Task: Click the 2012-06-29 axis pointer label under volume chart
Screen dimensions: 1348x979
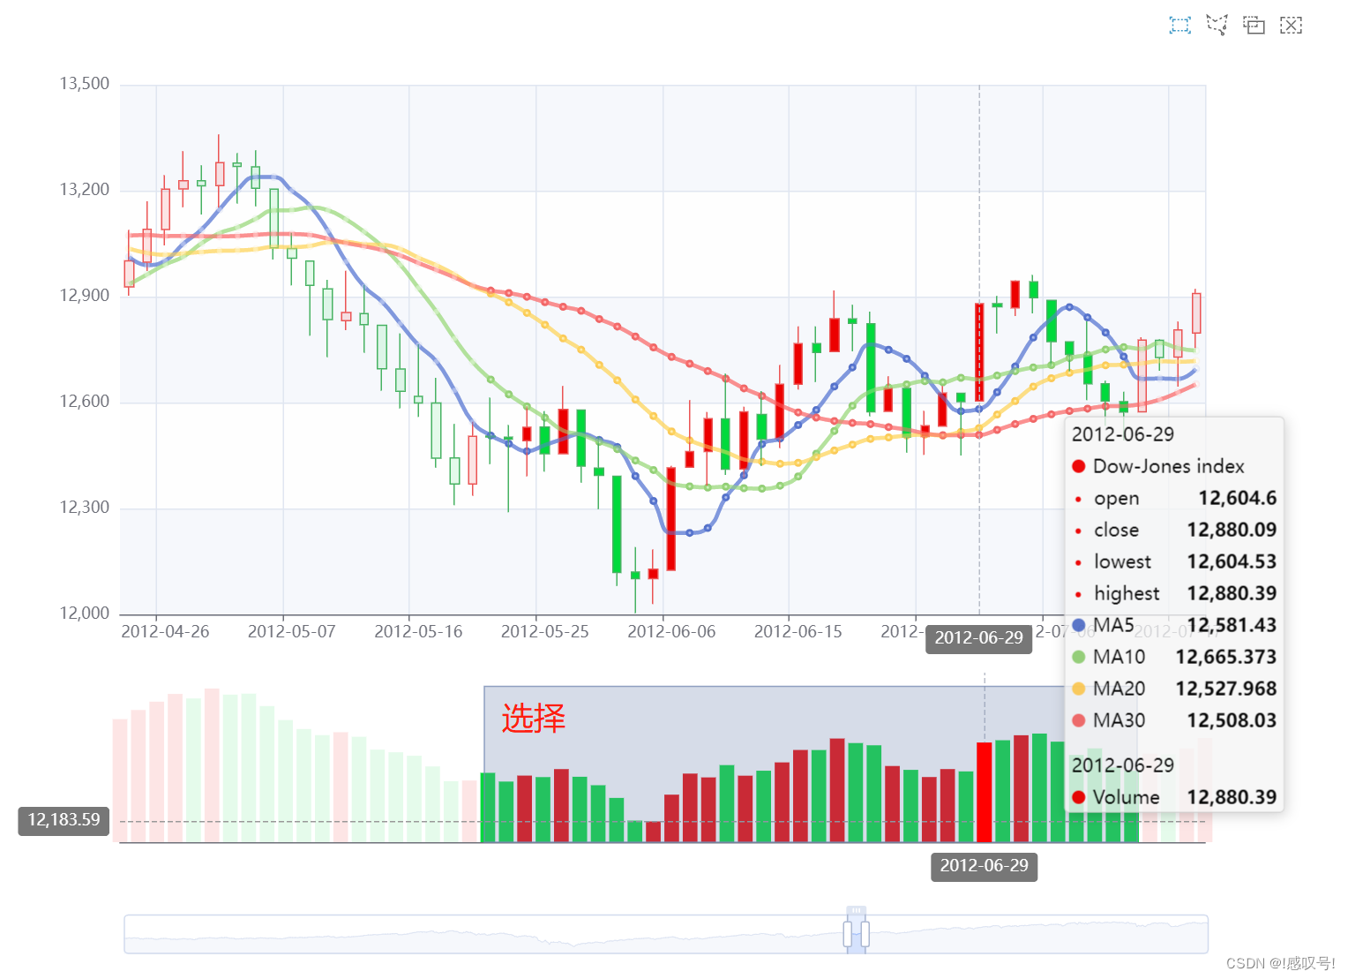Action: coord(985,866)
